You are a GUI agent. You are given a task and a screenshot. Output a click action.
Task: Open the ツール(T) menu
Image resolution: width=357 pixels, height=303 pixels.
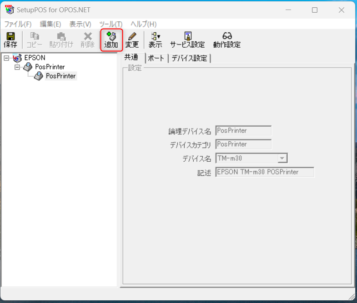(x=111, y=24)
